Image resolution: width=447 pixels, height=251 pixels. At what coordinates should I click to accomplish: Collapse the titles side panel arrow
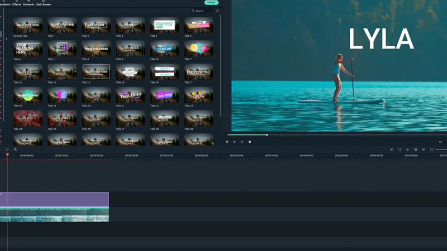point(6,39)
